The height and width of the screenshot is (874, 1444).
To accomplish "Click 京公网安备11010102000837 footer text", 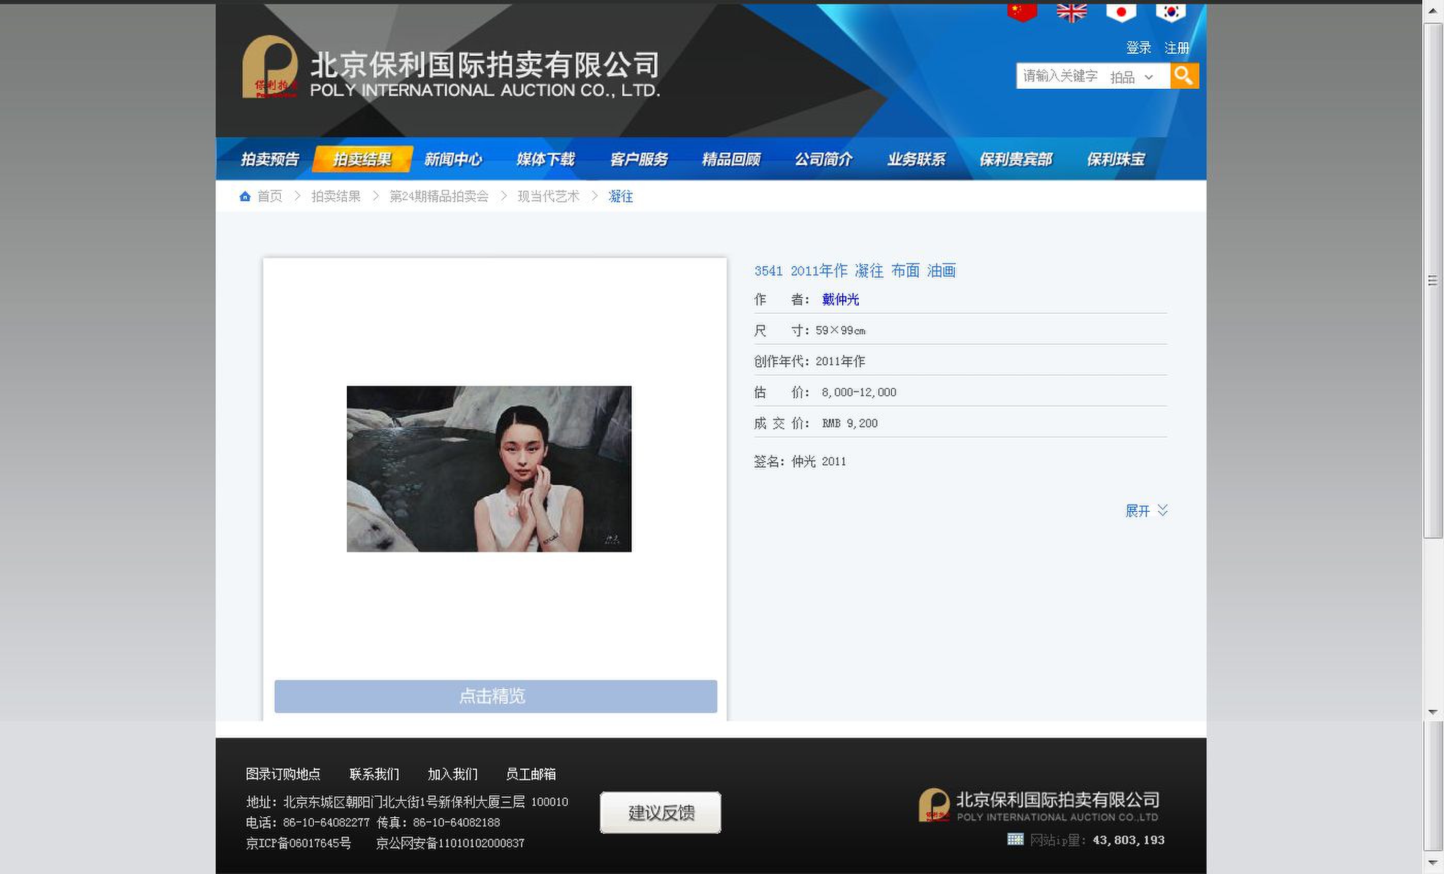I will click(450, 843).
